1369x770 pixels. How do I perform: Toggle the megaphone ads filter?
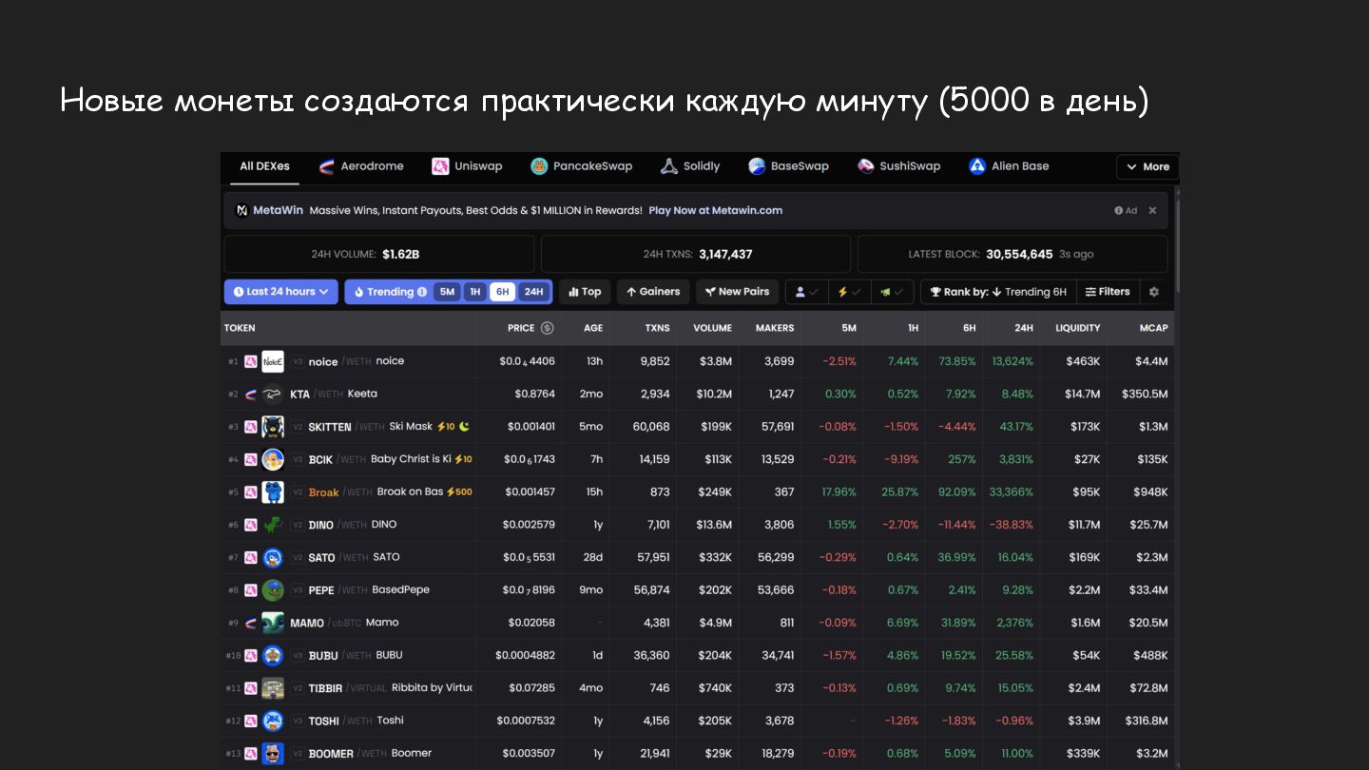point(892,292)
